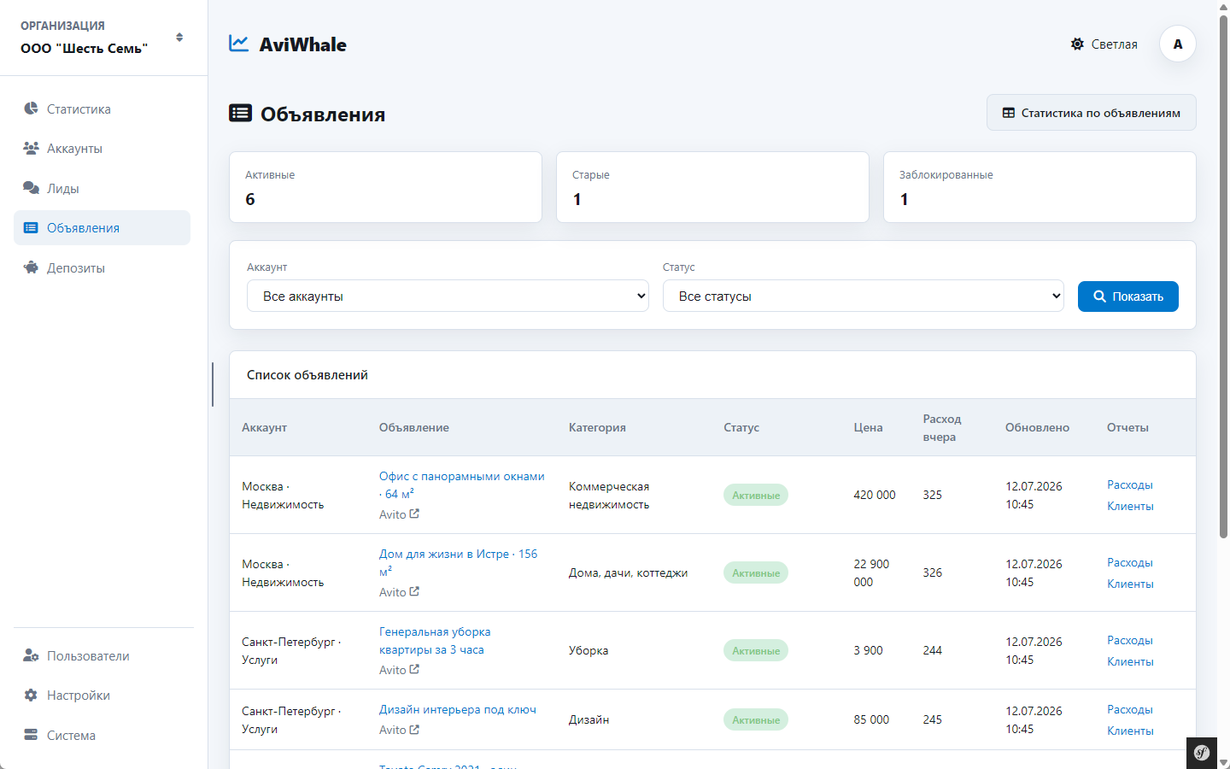Click the sun icon for light theme
This screenshot has height=769, width=1230.
[x=1077, y=44]
